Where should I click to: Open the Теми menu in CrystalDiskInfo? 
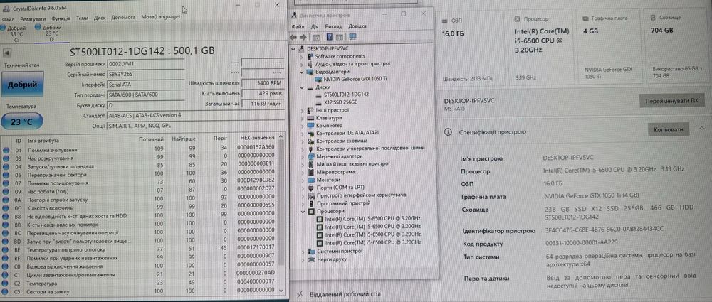click(x=82, y=18)
